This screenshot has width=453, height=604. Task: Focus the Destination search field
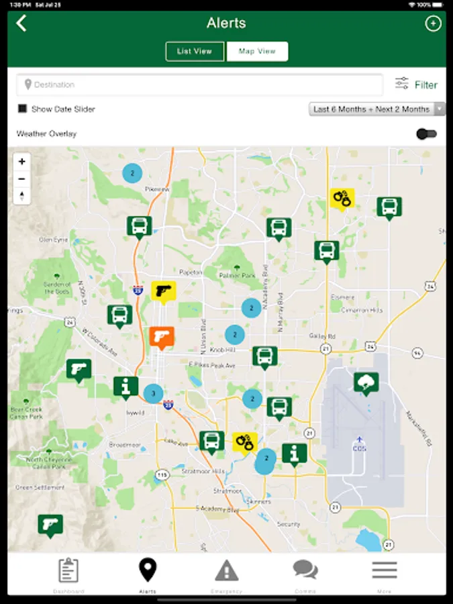199,85
